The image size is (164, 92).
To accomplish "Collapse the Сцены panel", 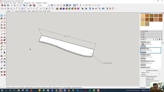I will tap(151, 38).
